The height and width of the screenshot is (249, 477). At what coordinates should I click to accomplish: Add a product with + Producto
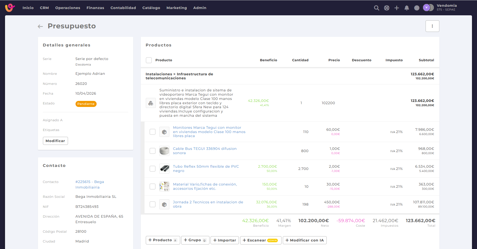coord(163,240)
